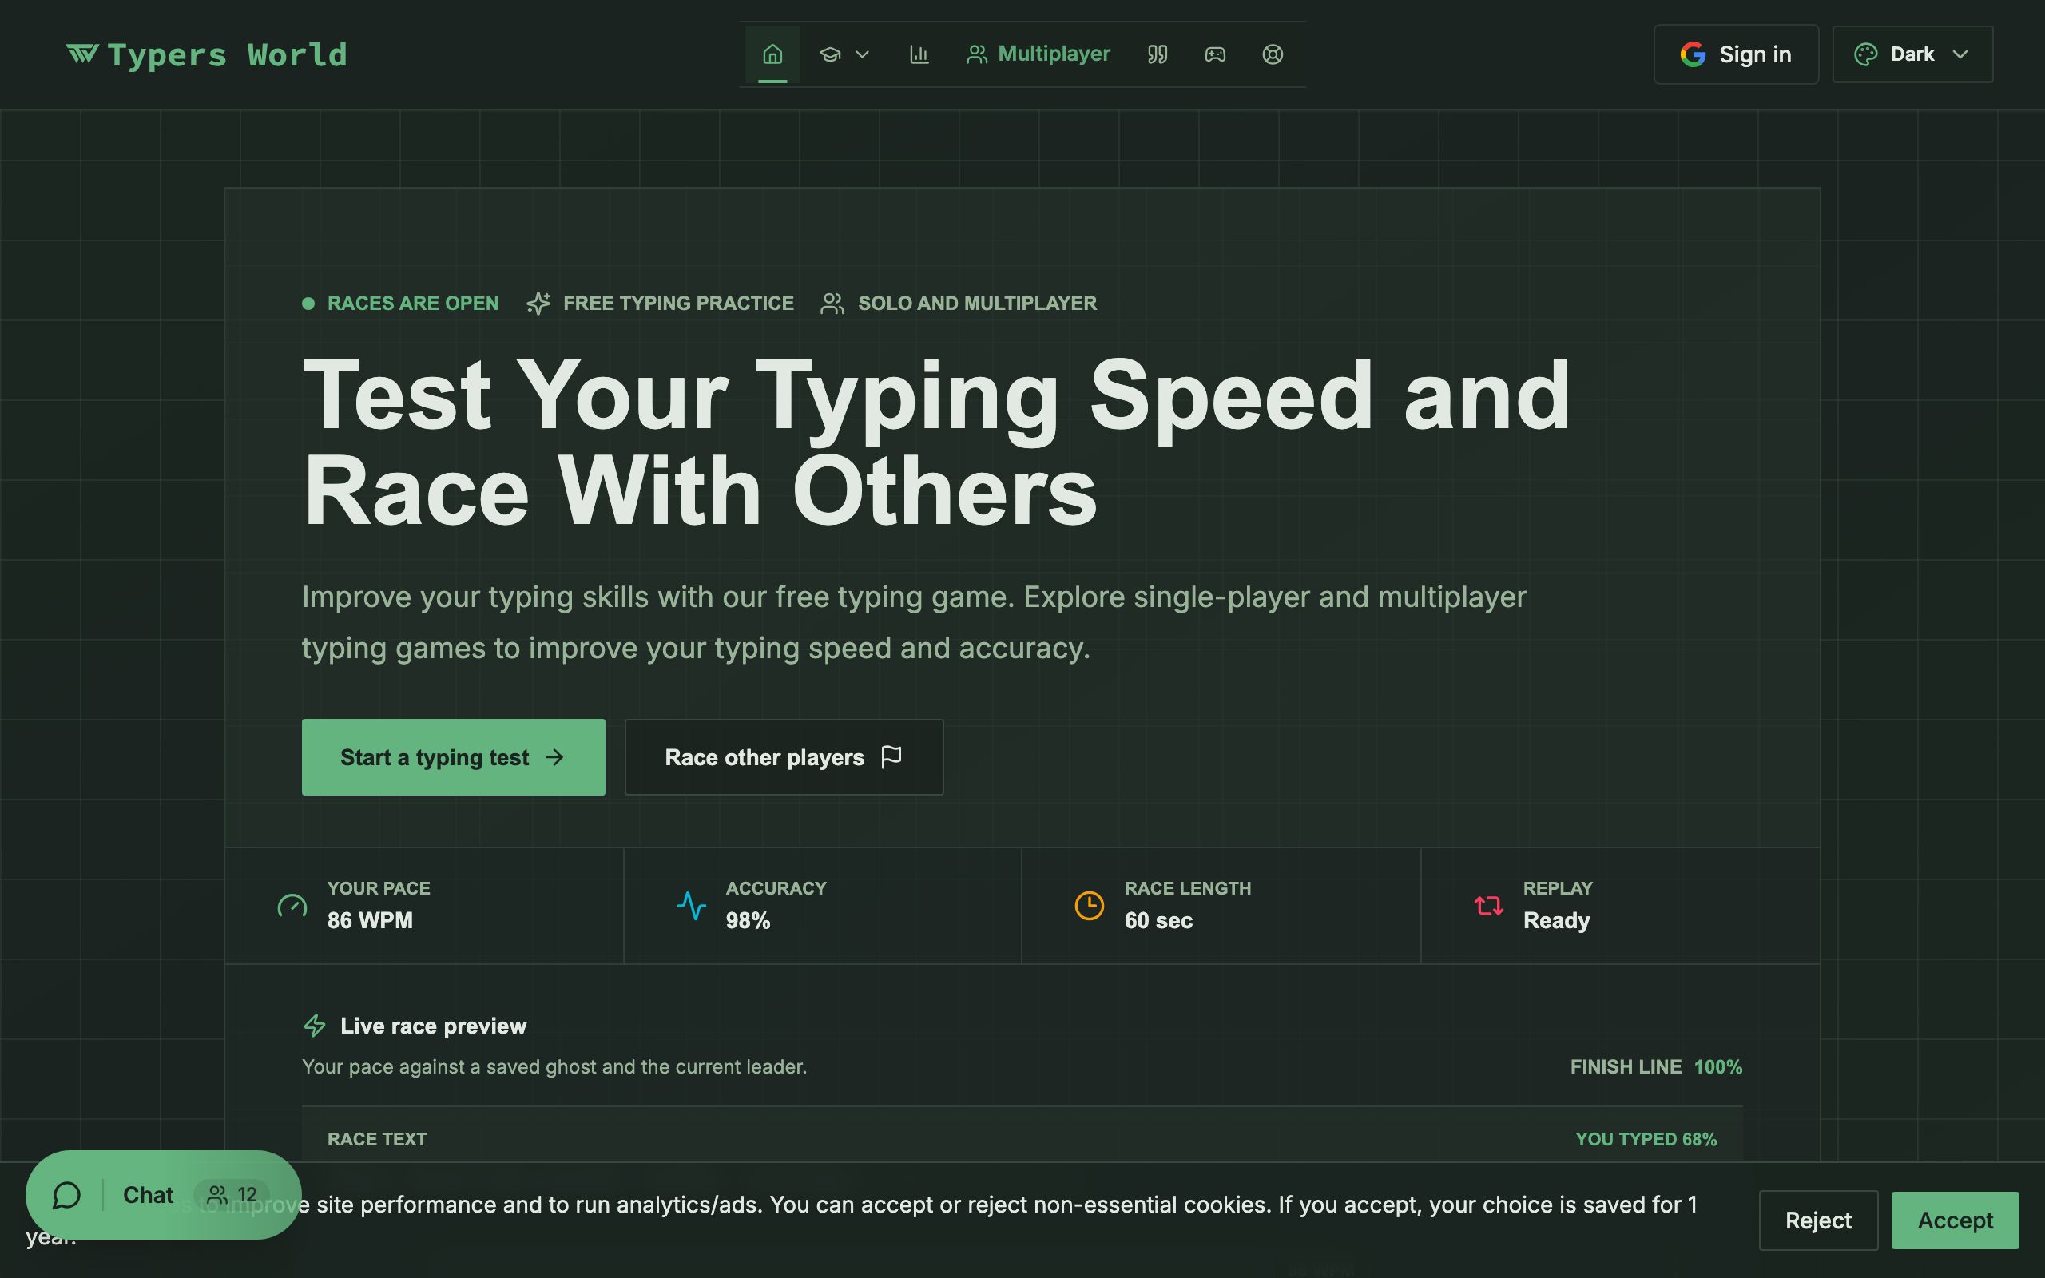This screenshot has width=2045, height=1278.
Task: Open the quotes icon in navbar
Action: tap(1157, 54)
